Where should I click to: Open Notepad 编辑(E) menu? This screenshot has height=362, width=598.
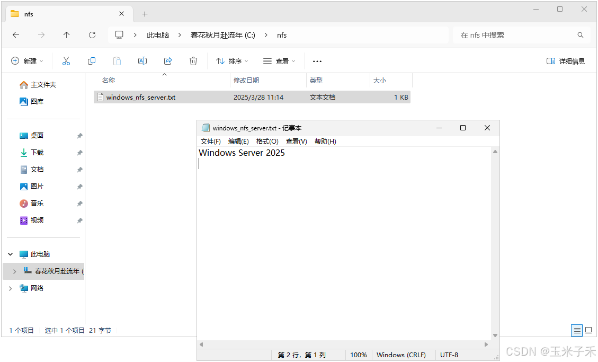[x=238, y=141]
